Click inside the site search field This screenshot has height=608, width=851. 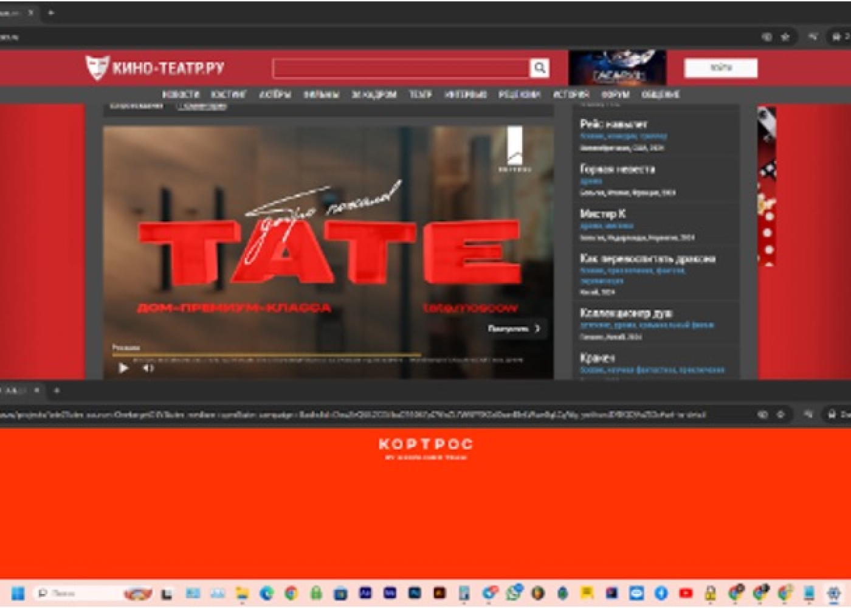401,68
